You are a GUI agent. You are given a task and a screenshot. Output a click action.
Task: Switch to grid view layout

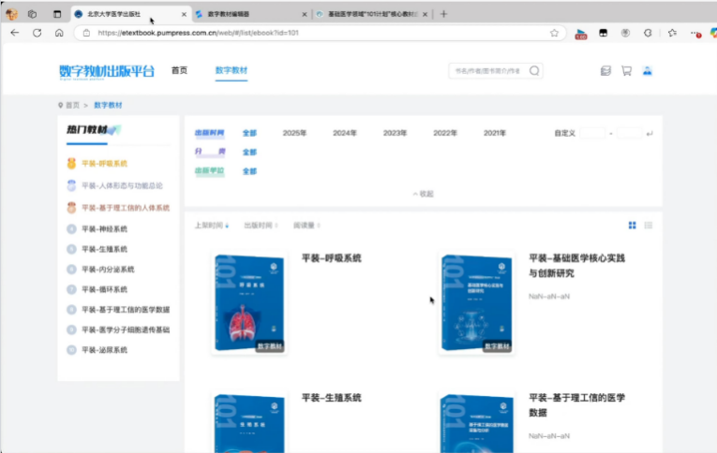coord(632,226)
